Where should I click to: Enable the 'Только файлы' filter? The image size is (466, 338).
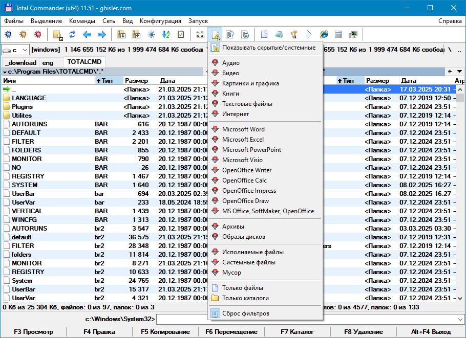(x=242, y=288)
